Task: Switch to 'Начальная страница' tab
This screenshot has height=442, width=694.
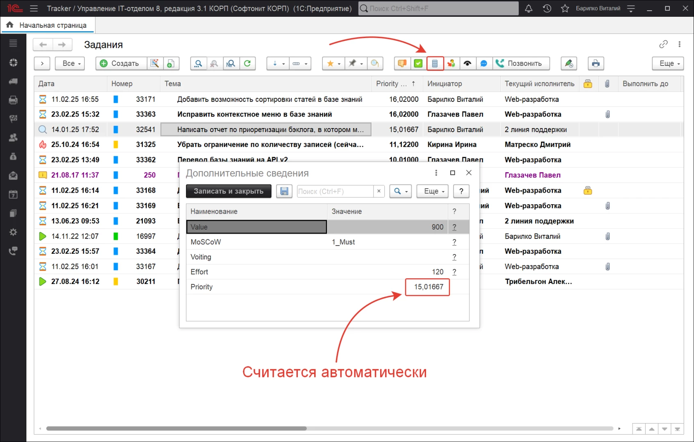Action: point(48,25)
